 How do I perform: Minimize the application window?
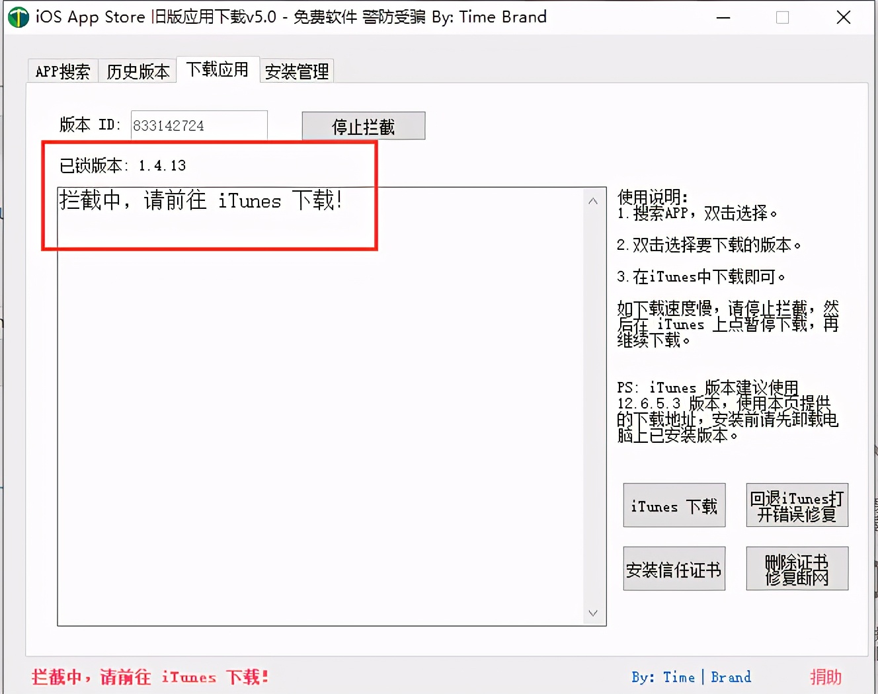[x=723, y=18]
